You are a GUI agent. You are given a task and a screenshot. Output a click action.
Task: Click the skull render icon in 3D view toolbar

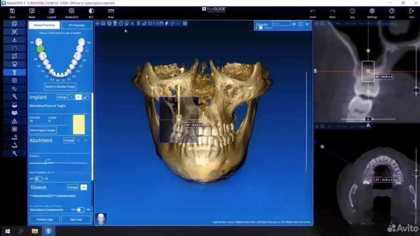(x=115, y=24)
